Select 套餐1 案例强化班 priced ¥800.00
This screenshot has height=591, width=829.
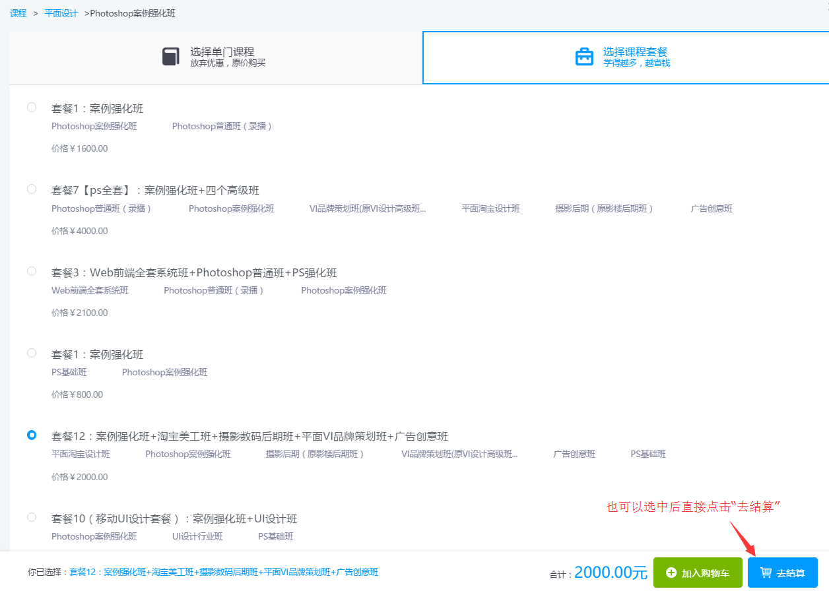(x=32, y=353)
